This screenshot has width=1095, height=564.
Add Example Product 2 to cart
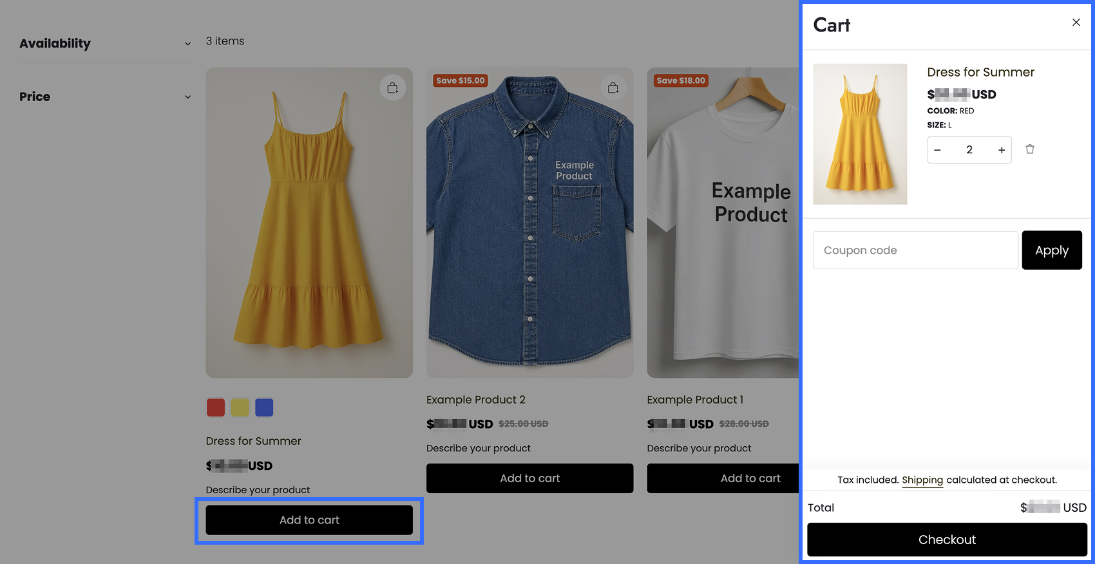click(529, 478)
